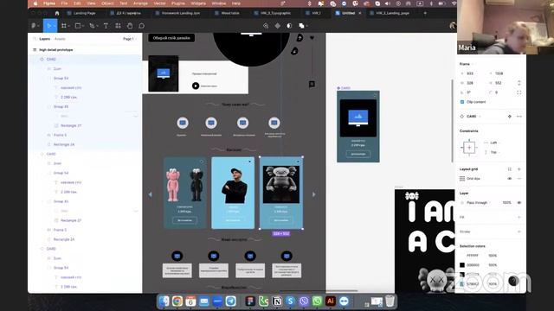Open Chrome from the Dock
The height and width of the screenshot is (311, 554).
tap(177, 301)
